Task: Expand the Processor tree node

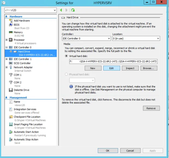Action: pos(7,40)
